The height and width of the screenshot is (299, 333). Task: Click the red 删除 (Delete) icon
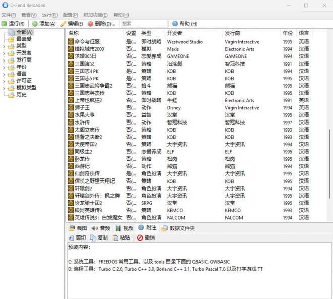90,24
